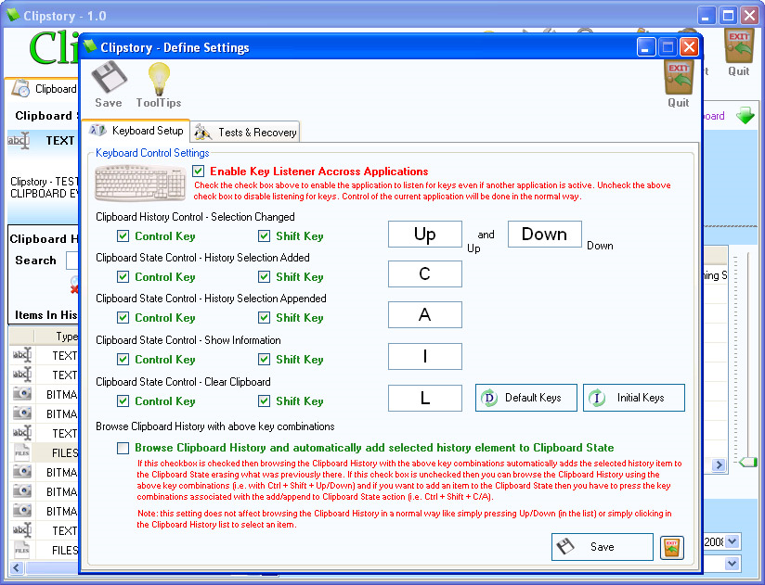
Task: Toggle Shift Key for Clear Clipboard
Action: point(264,401)
